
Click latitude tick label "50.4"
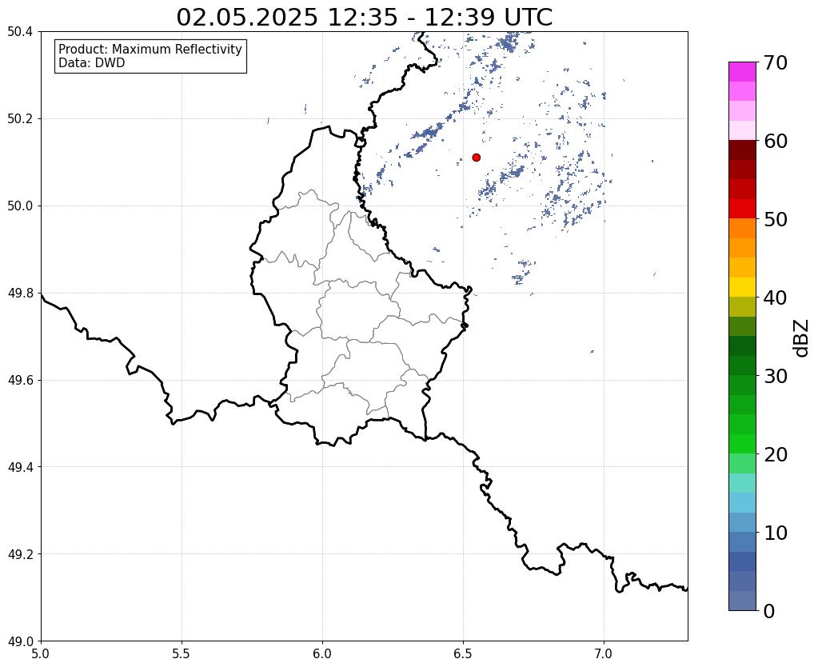click(x=20, y=32)
